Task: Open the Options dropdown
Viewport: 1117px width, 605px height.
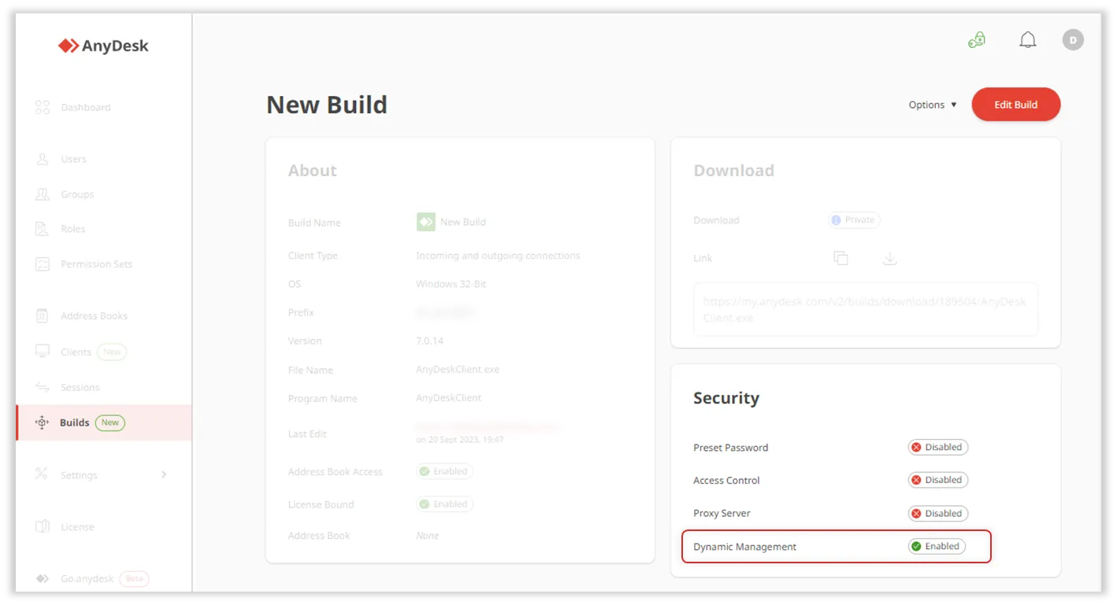Action: tap(933, 105)
